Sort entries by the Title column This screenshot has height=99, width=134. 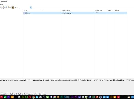click(25, 10)
